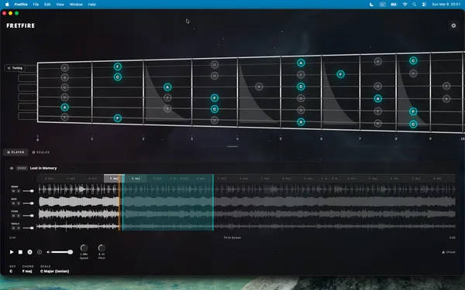Click highlighted F on sixth fret
Screen dimensions: 465x290
(340, 74)
